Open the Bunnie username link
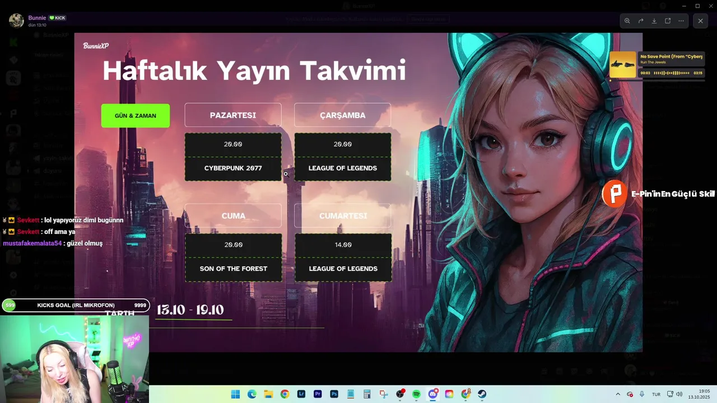This screenshot has height=403, width=717. click(37, 18)
